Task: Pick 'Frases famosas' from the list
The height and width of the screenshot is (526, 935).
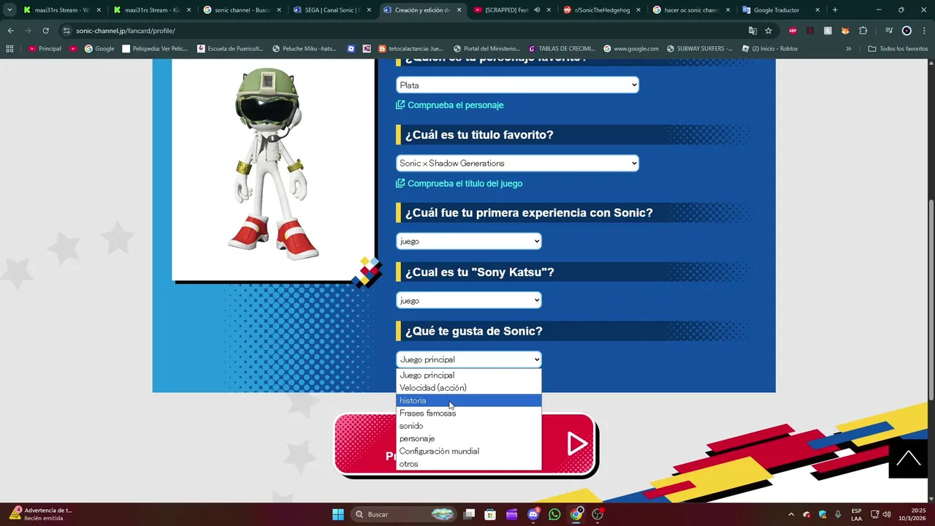Action: (x=468, y=413)
